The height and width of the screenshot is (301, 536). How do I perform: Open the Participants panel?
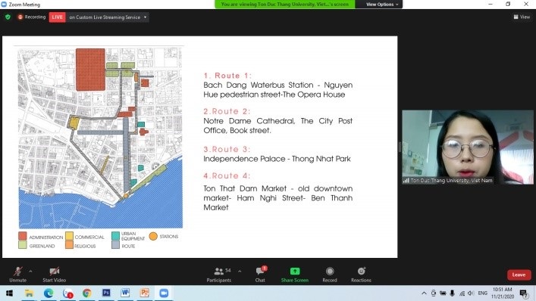(219, 275)
